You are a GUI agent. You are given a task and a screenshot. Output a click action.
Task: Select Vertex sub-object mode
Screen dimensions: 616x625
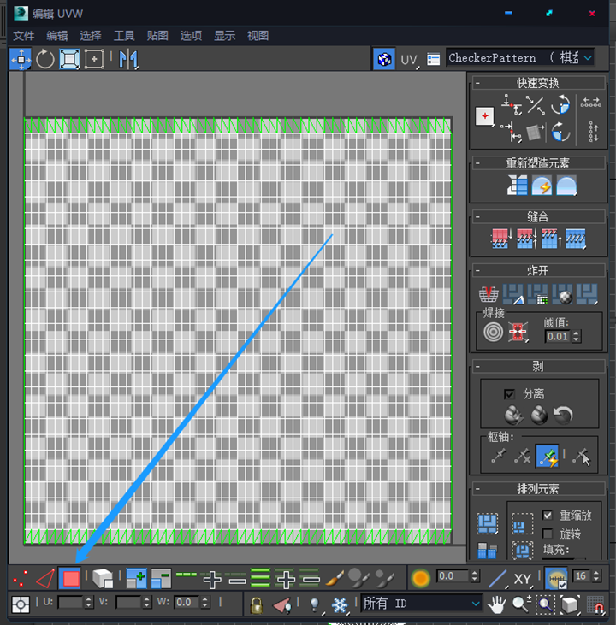click(x=21, y=578)
